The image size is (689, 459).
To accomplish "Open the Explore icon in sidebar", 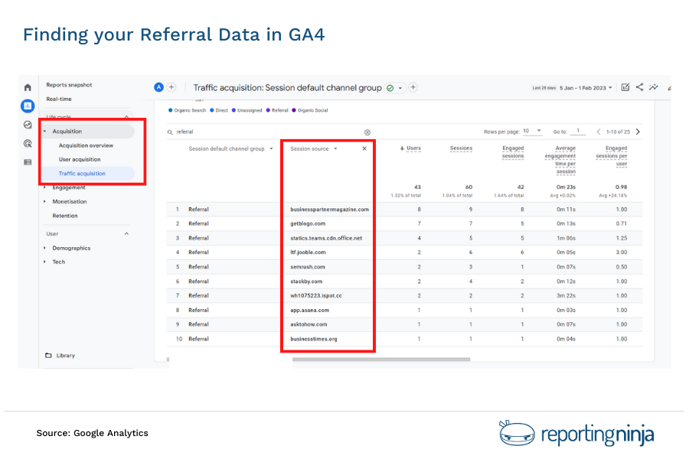I will point(28,125).
